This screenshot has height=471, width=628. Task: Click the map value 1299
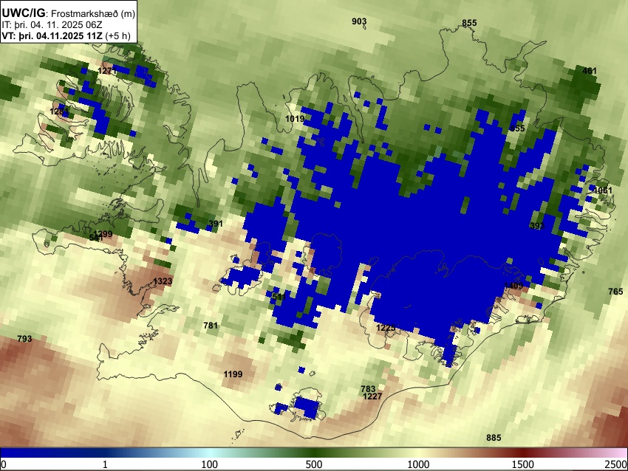(103, 234)
